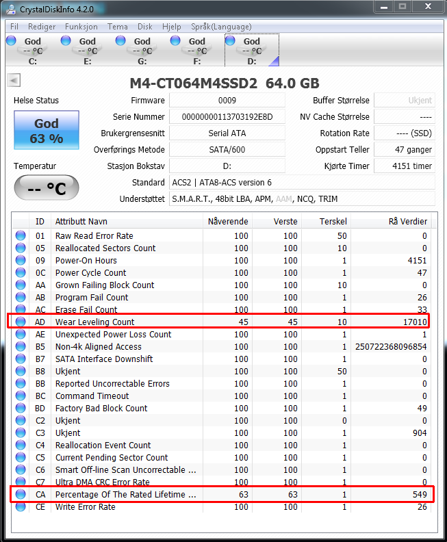Click the Verste column header
Image resolution: width=447 pixels, height=542 pixels.
277,221
